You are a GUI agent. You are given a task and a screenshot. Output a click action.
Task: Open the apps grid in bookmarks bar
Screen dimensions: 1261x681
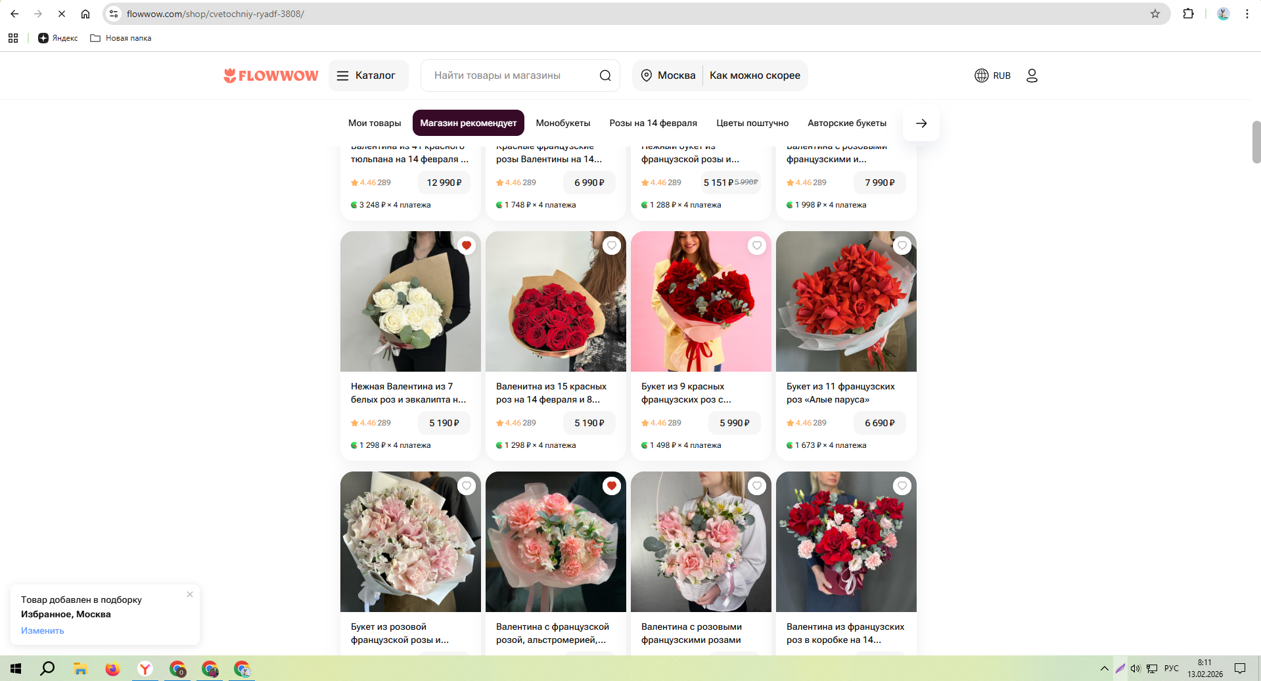point(13,38)
